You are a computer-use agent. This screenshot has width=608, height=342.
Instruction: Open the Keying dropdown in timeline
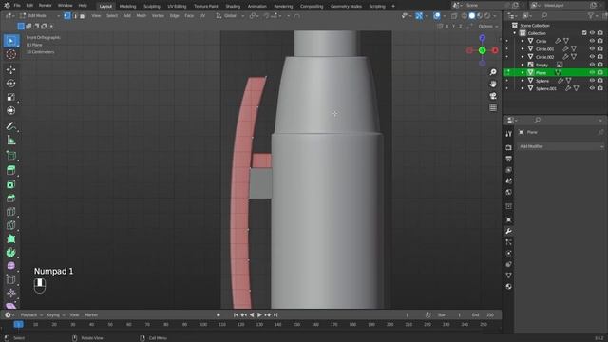[x=55, y=315]
